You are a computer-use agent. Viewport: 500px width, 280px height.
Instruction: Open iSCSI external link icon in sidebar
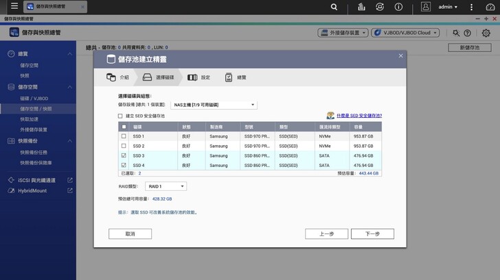coord(70,180)
